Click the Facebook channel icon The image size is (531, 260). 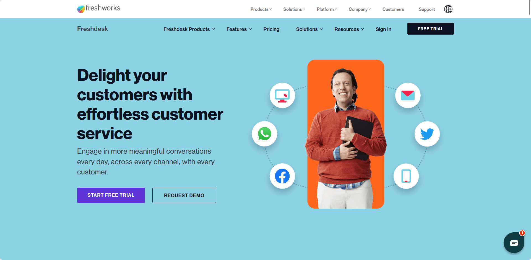[282, 176]
